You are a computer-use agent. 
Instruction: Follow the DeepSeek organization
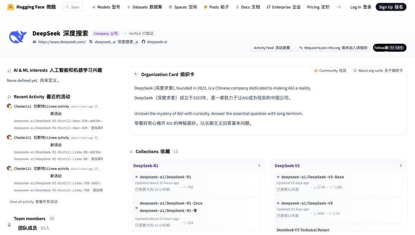389,48
